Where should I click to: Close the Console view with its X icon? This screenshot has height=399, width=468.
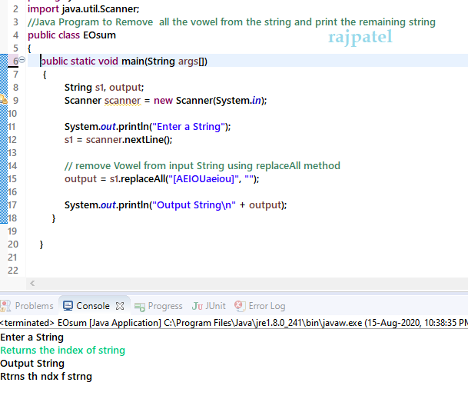click(x=120, y=306)
